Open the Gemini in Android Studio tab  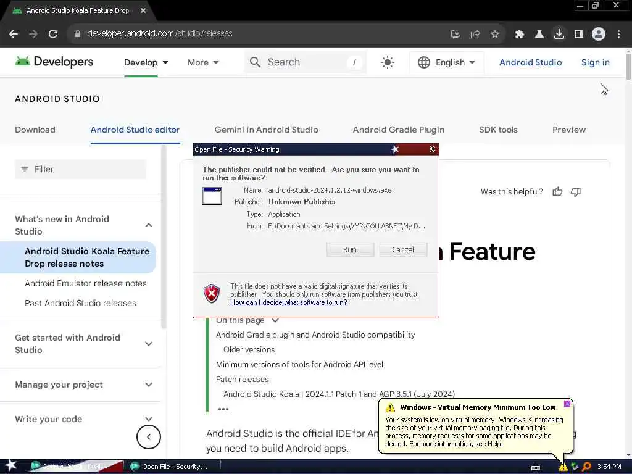tap(266, 130)
